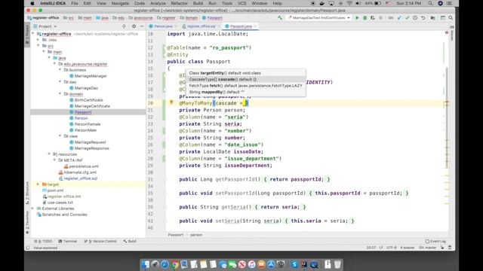The width and height of the screenshot is (483, 271).
Task: Collapse the business package
Action: point(60,70)
